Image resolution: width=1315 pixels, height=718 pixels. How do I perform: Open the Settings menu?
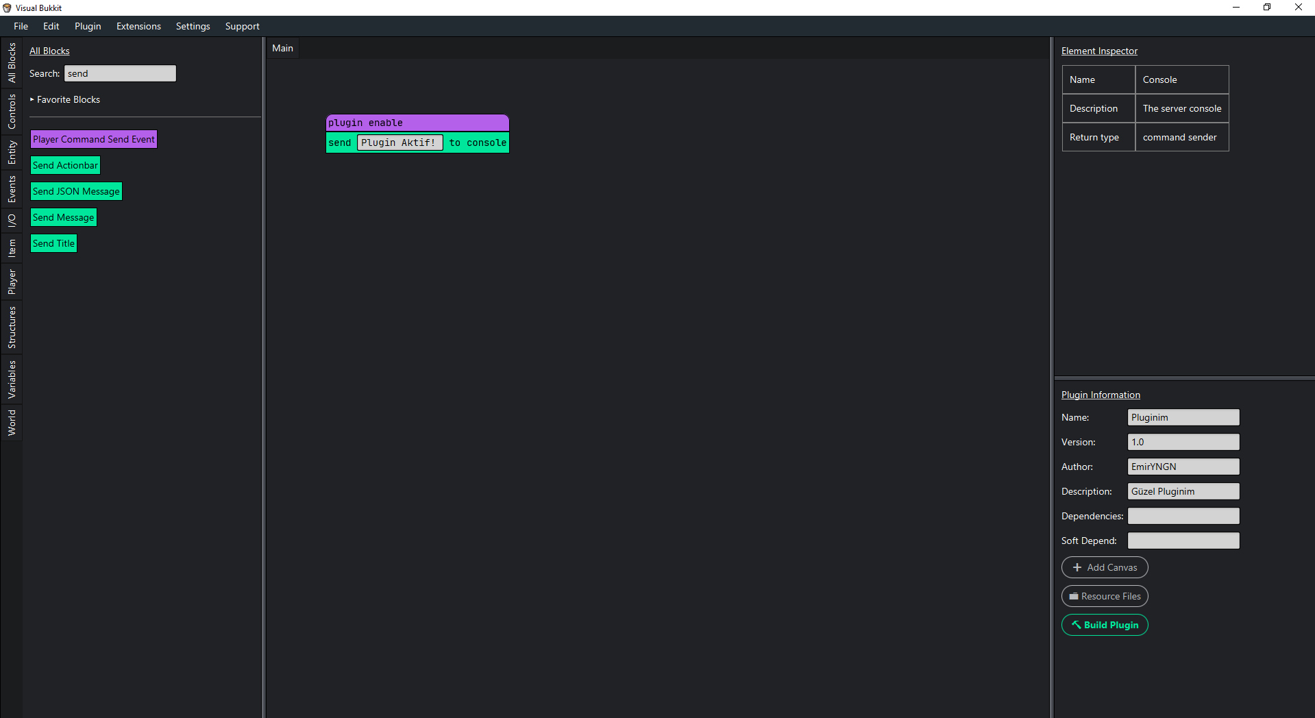[193, 26]
